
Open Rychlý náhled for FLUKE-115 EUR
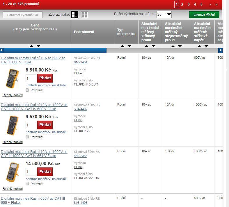[13, 95]
